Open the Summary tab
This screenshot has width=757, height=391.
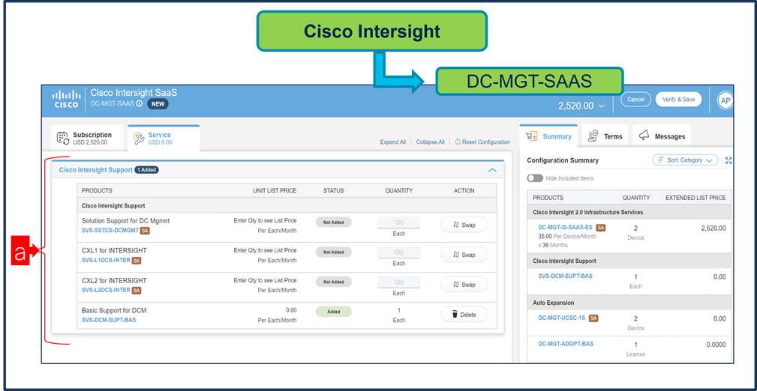pos(548,136)
